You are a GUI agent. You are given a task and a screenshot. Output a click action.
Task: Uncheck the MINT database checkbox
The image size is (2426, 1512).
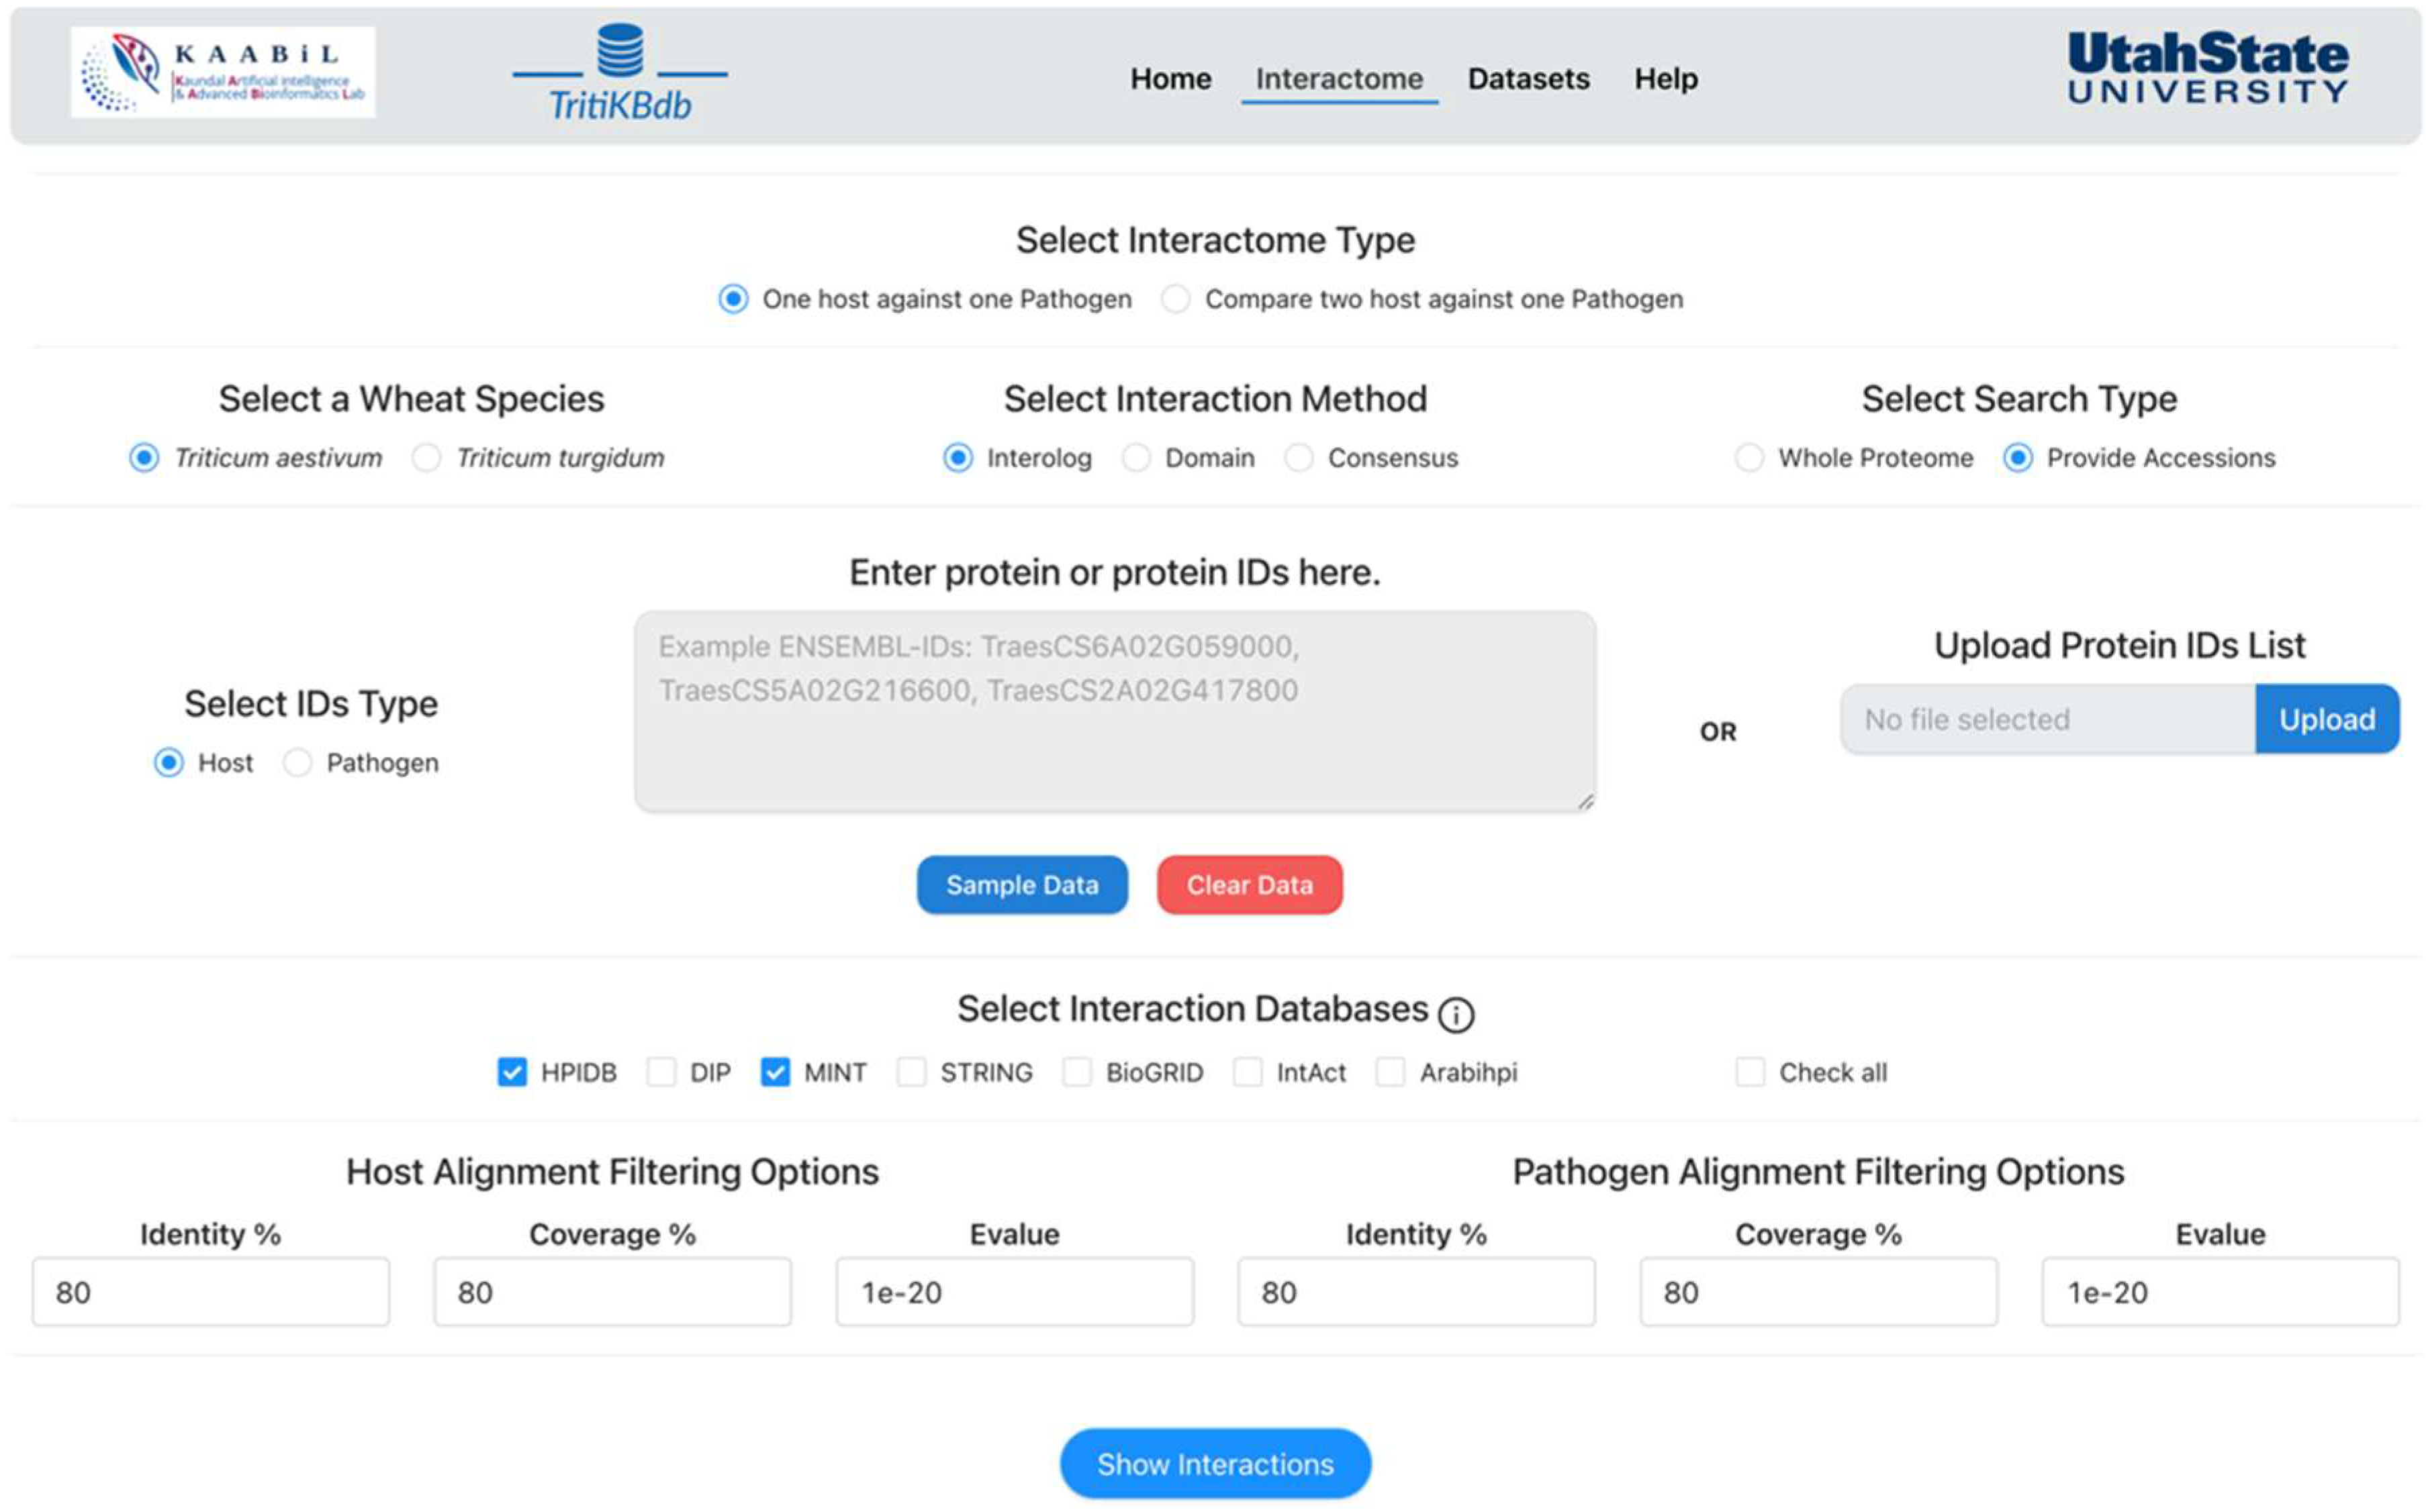[774, 1072]
